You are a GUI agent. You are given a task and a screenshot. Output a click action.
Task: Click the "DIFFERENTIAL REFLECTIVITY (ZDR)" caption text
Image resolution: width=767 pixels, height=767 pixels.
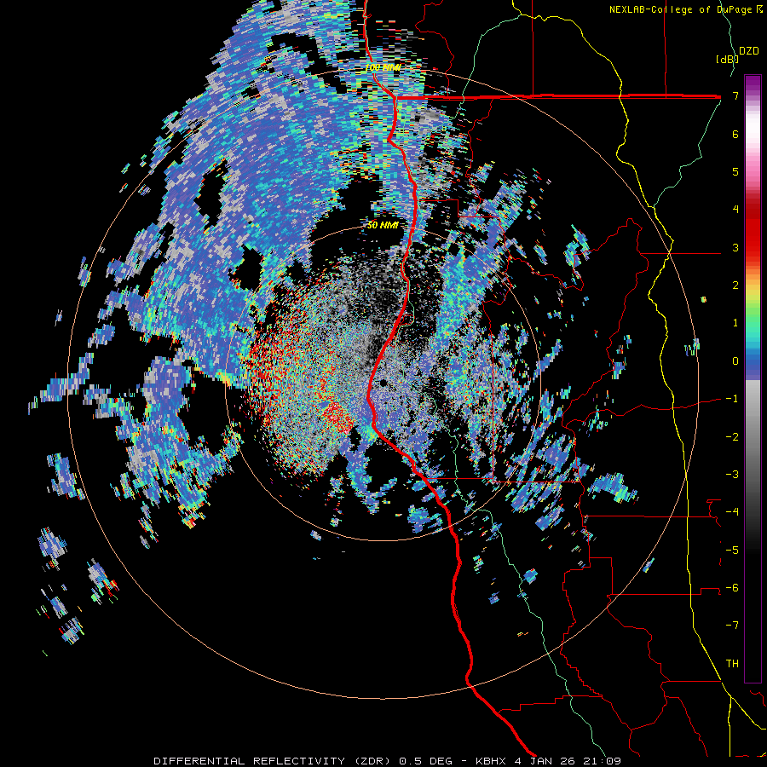[272, 761]
